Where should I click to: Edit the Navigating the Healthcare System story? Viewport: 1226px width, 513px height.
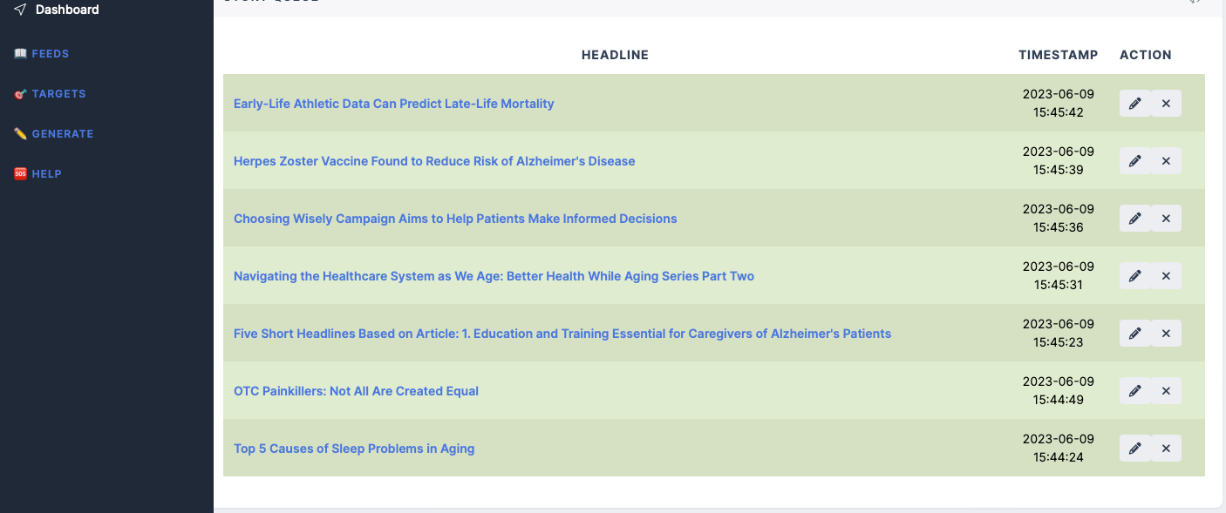[x=1134, y=276]
